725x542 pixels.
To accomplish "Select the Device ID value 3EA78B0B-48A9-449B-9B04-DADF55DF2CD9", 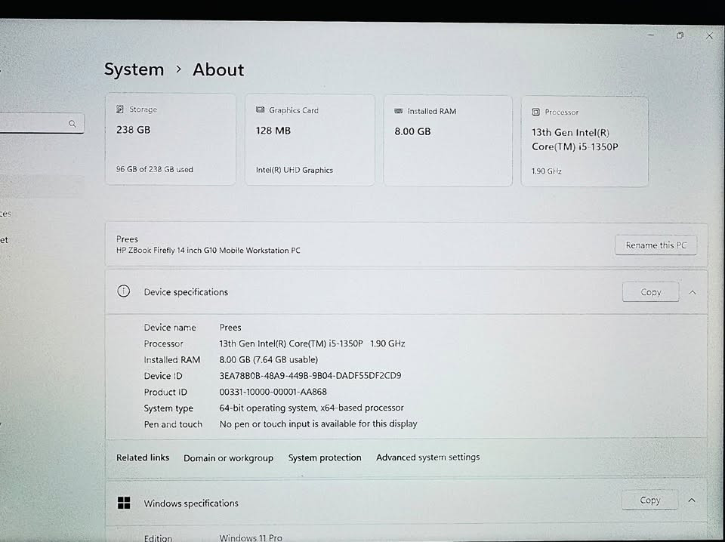I will [310, 376].
